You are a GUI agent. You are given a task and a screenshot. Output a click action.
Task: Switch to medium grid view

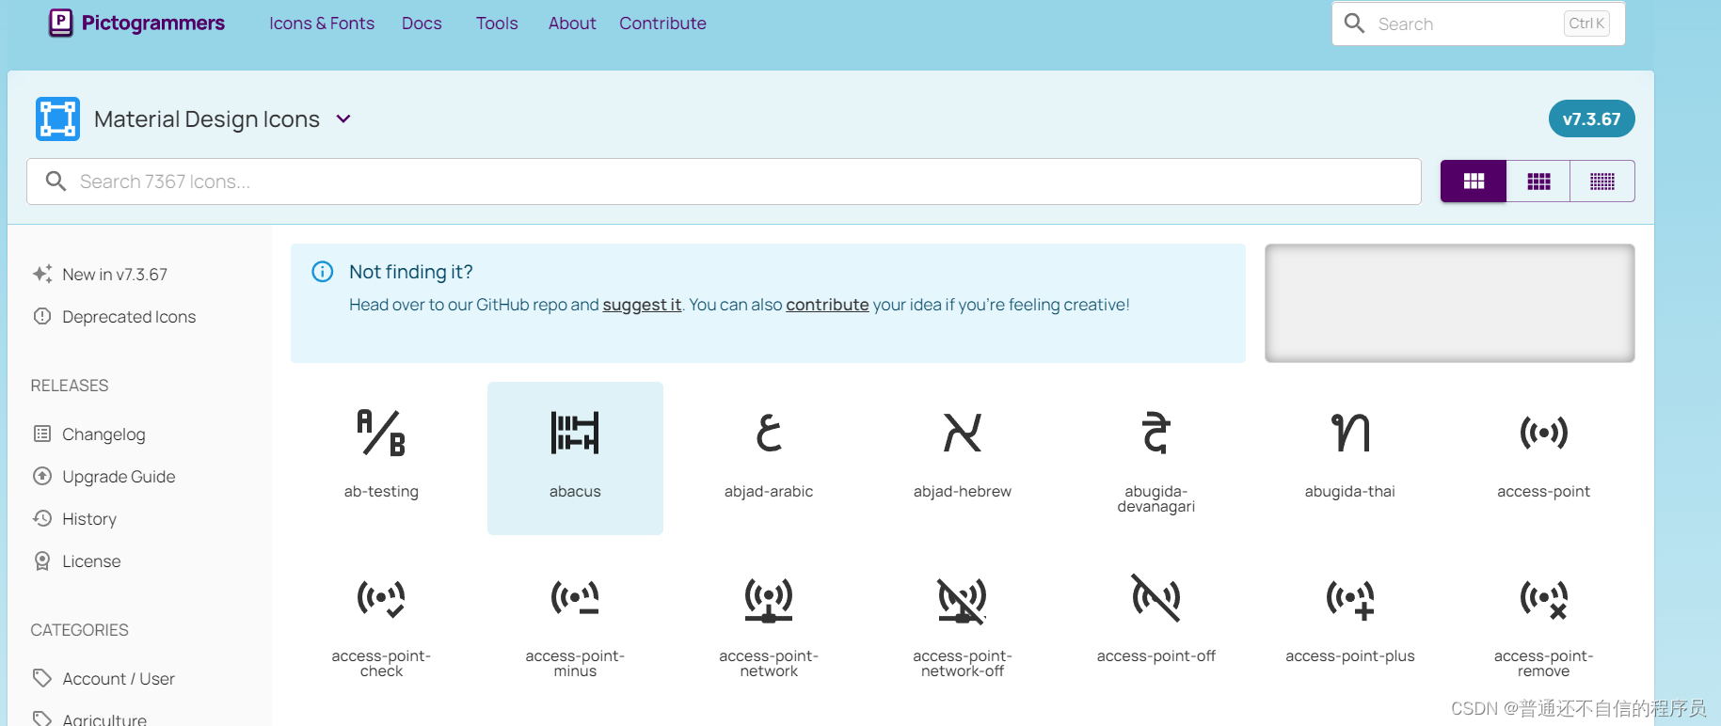1538,181
